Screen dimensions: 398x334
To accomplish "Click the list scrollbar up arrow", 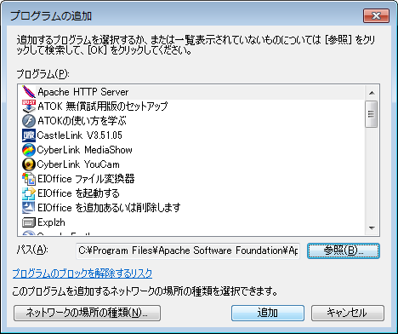I will 372,93.
